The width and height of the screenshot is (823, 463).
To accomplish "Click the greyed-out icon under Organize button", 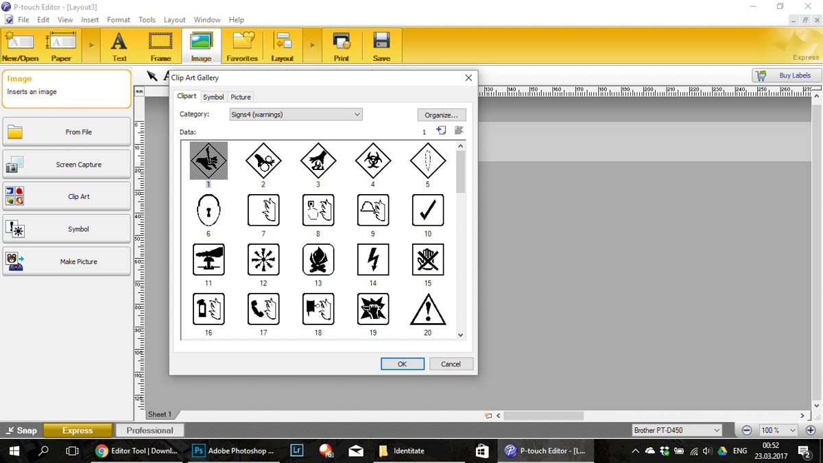I will coord(459,130).
